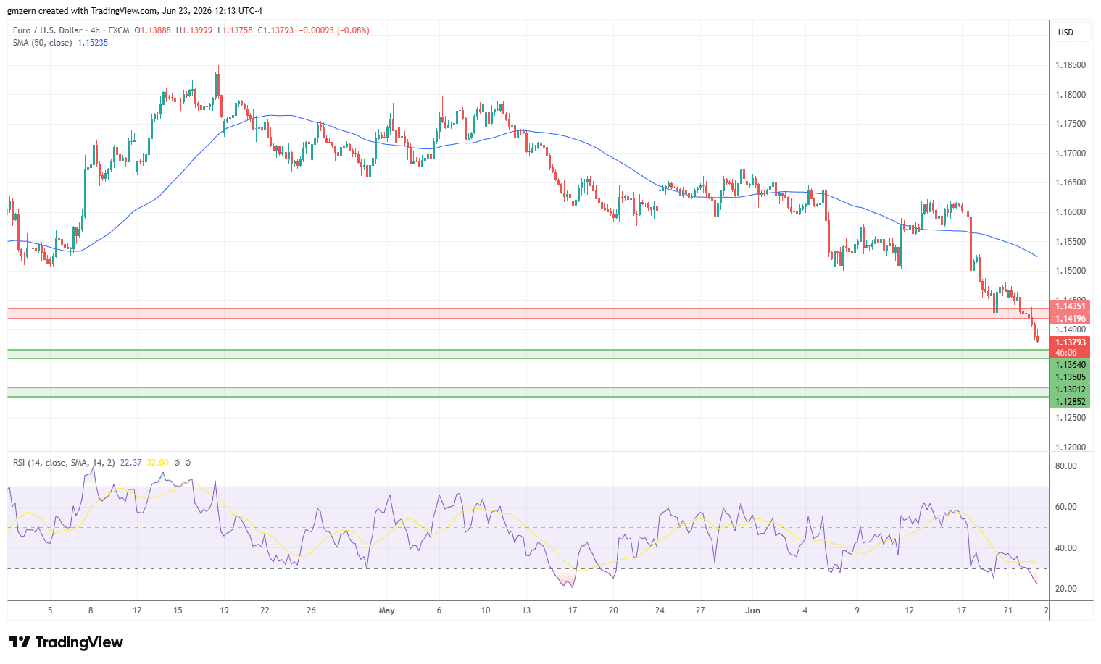Click the change value −0.00095 (−0.08%)

pyautogui.click(x=334, y=30)
